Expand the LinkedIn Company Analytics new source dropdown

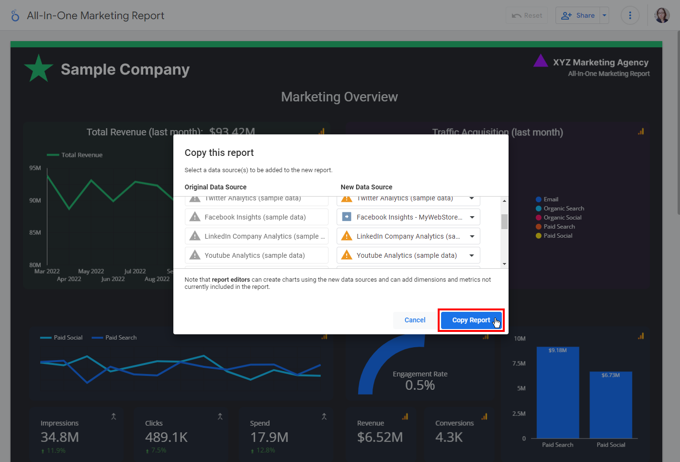pos(472,236)
